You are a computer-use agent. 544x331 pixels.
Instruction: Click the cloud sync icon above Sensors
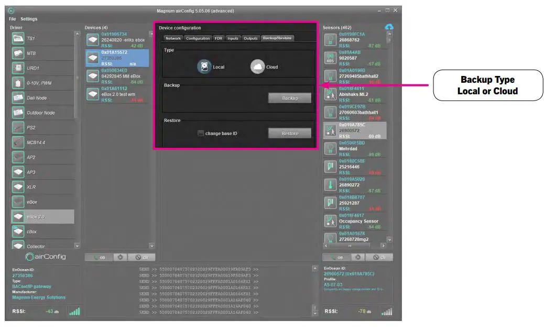click(389, 27)
